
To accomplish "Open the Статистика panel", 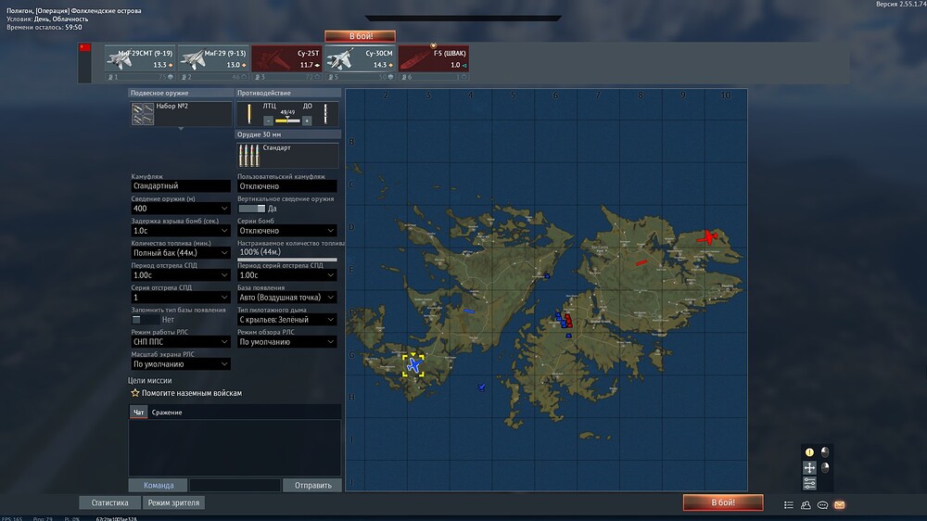I will 109,502.
